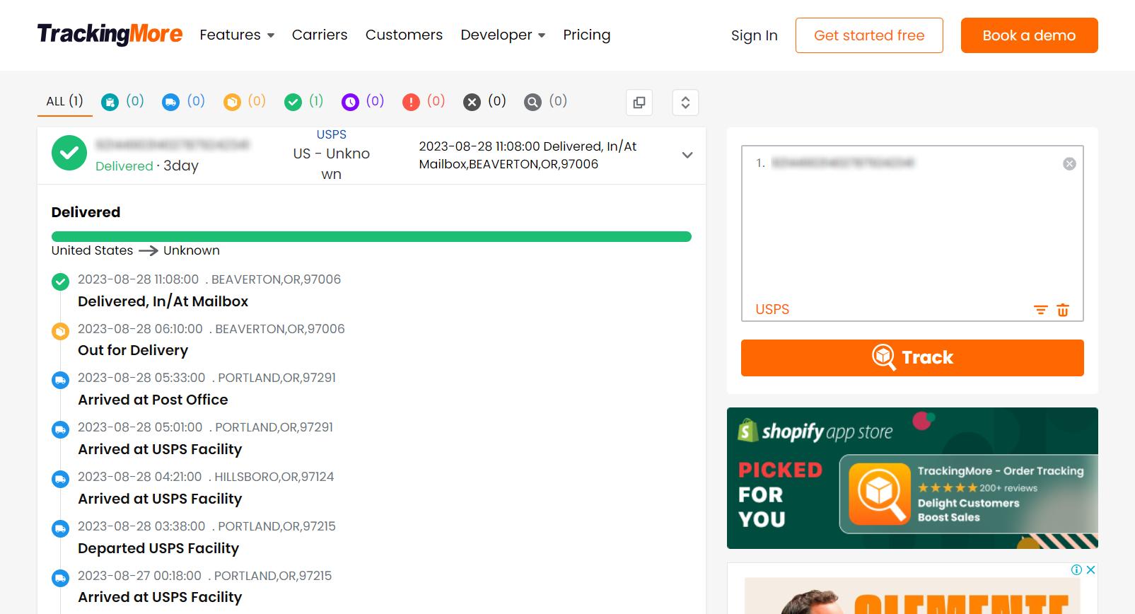Click the HILLSBORO event truck icon

coord(61,479)
